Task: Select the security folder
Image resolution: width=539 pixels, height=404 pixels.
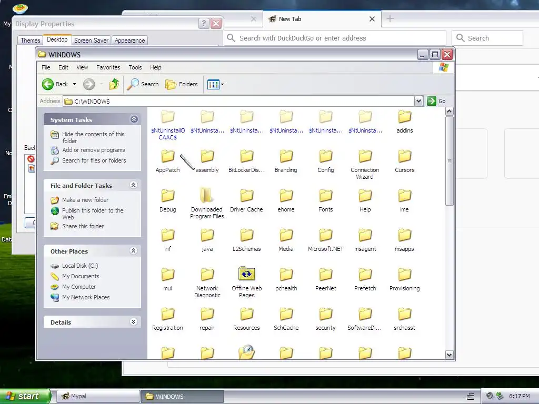Action: [x=325, y=319]
